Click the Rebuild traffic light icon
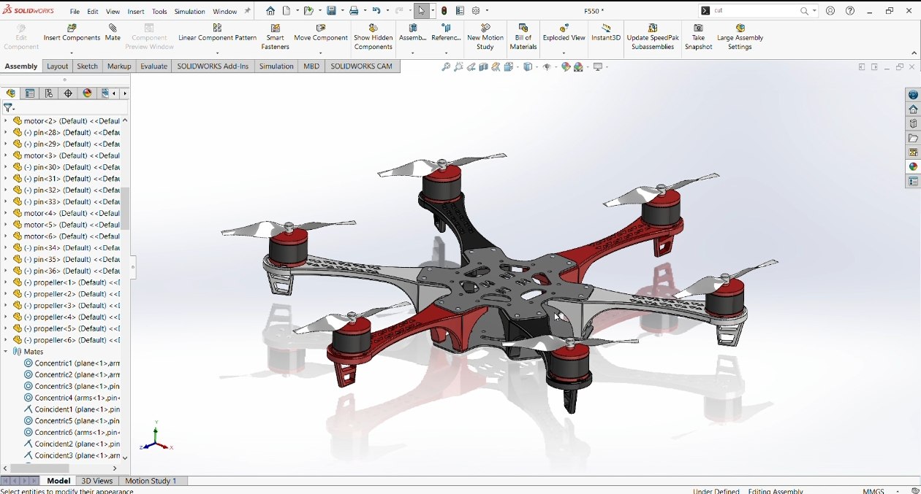 [444, 11]
